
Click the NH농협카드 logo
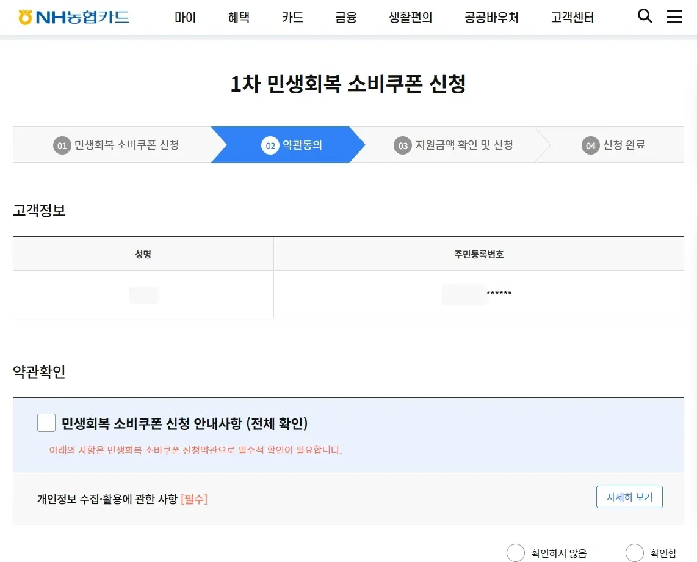pyautogui.click(x=72, y=16)
